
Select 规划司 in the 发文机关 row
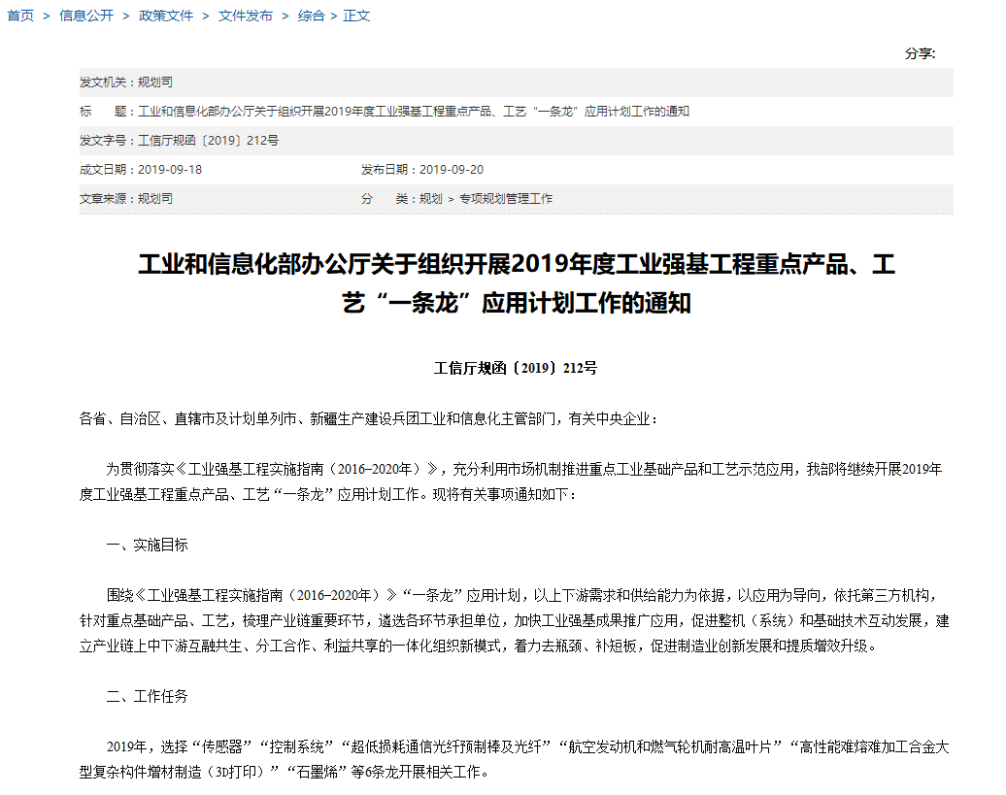tap(153, 83)
